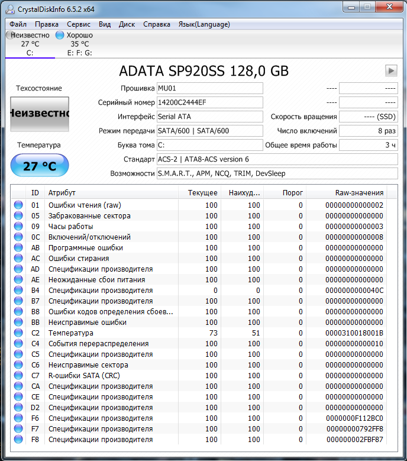Select the E: F: G: disk with Хорошо status

click(x=79, y=44)
